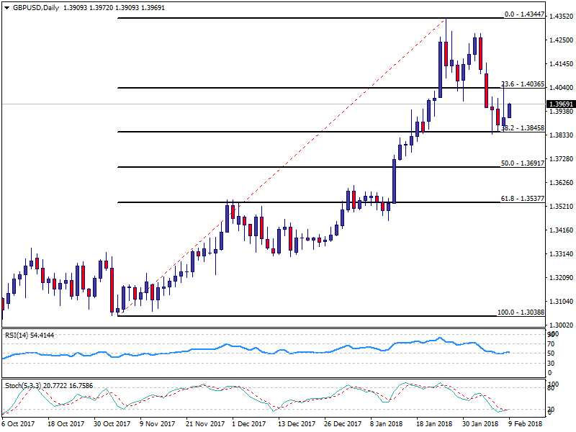576x432 pixels.
Task: Select the 23.6 Fibonacci level label
Action: coord(522,84)
